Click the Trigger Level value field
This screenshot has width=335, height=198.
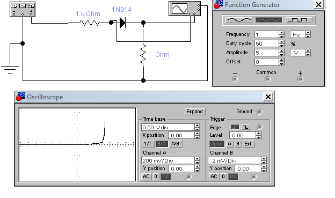point(243,135)
